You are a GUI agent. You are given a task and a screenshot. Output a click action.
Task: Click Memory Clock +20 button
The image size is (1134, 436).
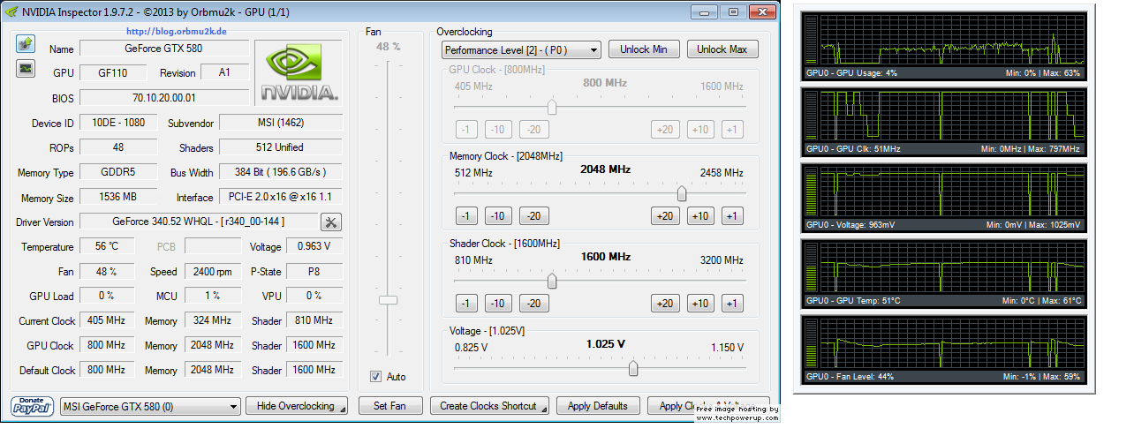coord(665,216)
